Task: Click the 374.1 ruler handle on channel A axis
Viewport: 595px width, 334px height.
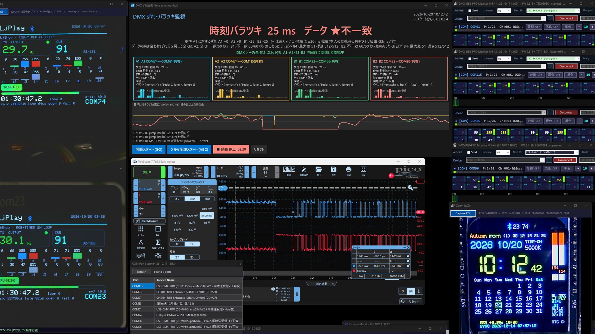Action: tap(222, 187)
